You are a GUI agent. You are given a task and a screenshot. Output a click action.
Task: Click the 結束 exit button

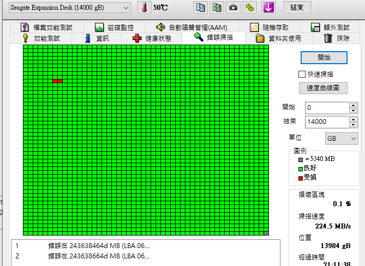pos(297,8)
